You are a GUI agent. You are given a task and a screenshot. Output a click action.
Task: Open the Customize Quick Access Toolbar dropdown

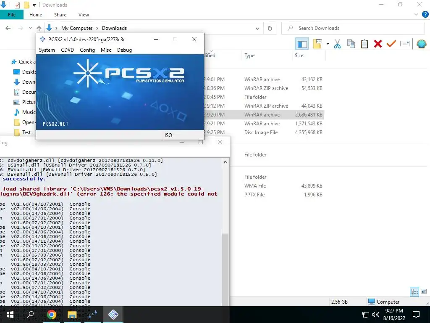tap(34, 5)
